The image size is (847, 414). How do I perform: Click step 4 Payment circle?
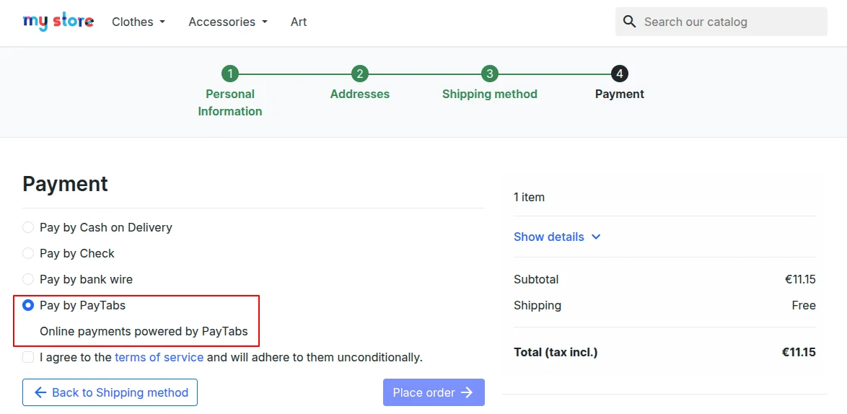pos(619,74)
